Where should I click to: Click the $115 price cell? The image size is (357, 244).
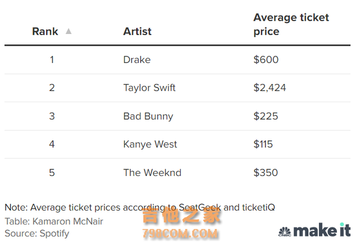coord(263,144)
